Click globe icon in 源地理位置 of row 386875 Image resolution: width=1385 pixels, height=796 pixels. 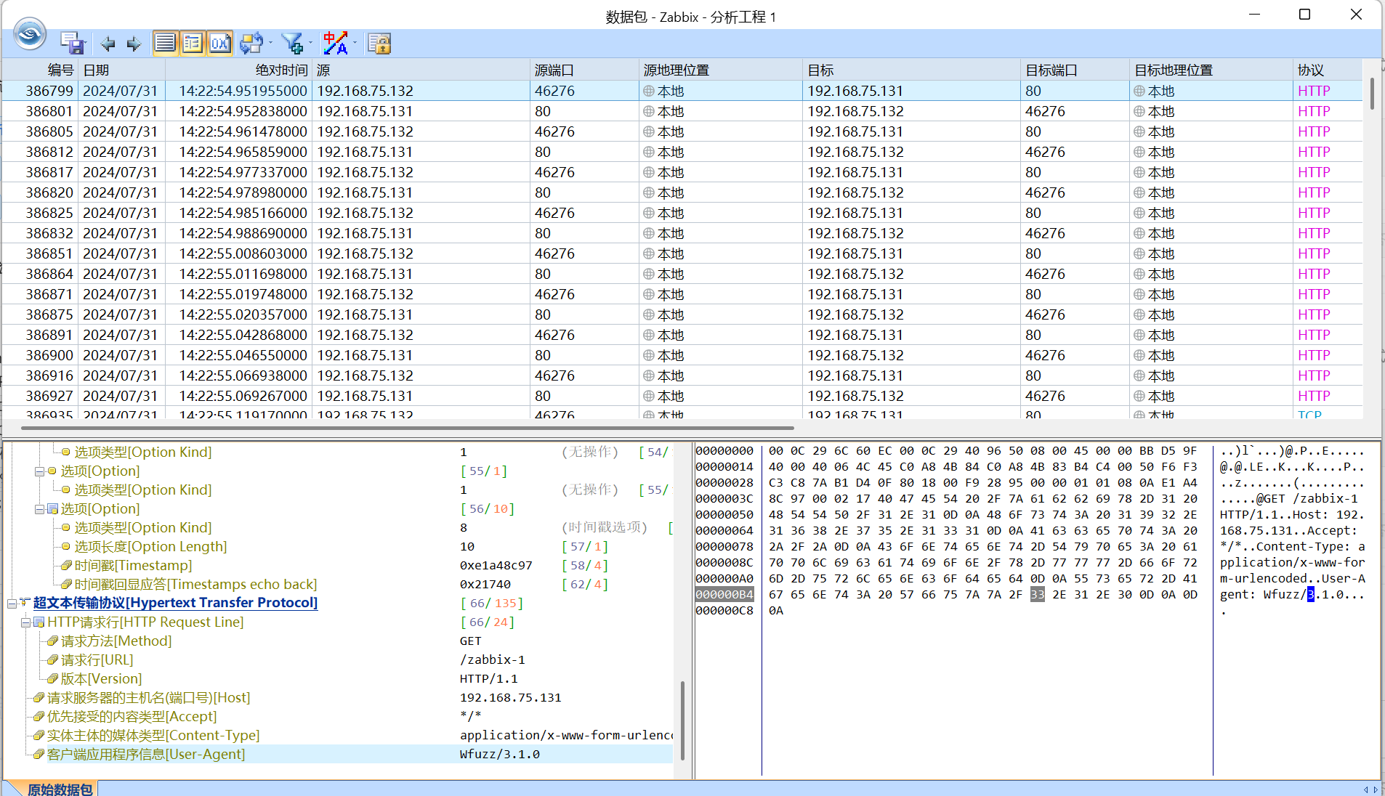(x=648, y=314)
